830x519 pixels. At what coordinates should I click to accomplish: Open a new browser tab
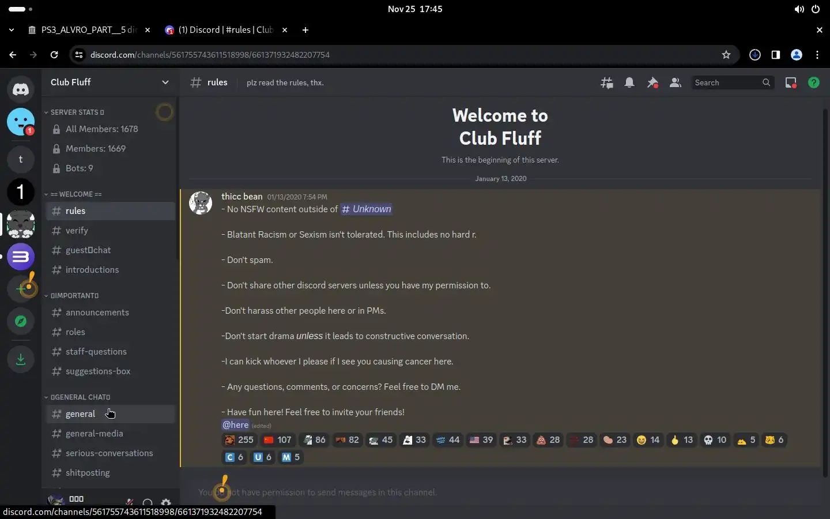tap(305, 30)
